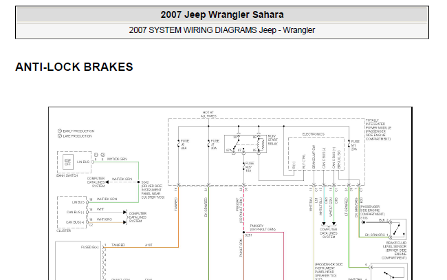This screenshot has width=447, height=280.
Task: Click the 'BRAKE FLUID LEVEL SENSOR' label
Action: (395, 250)
